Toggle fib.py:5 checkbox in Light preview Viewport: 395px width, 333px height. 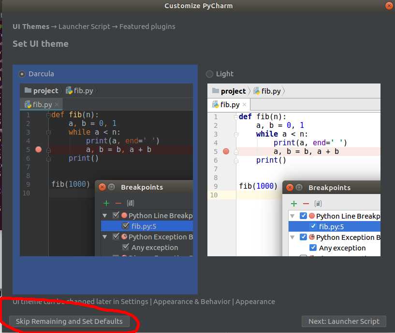click(313, 226)
